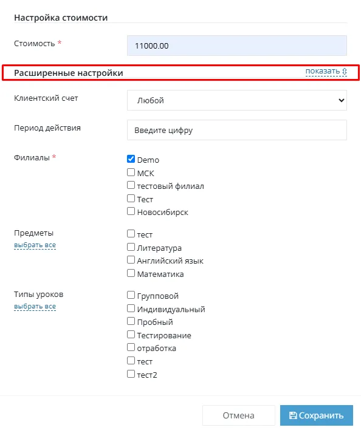361x433 pixels.
Task: Check the отработка lesson type checkbox
Action: point(131,347)
